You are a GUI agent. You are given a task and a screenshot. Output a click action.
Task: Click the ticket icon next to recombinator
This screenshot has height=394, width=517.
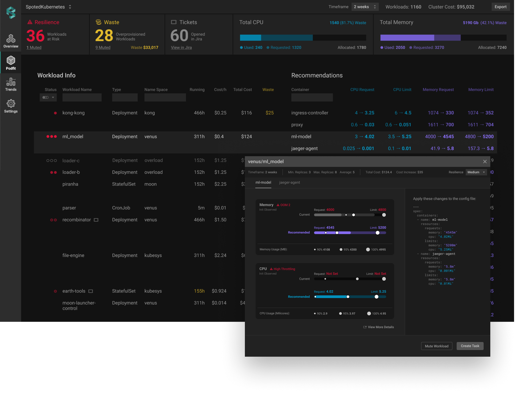(96, 220)
